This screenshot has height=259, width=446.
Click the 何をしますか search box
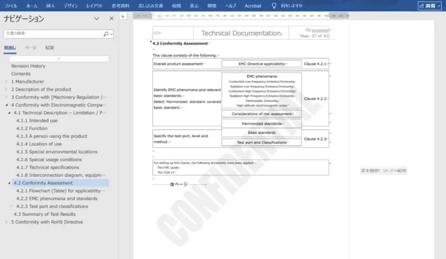tap(292, 6)
